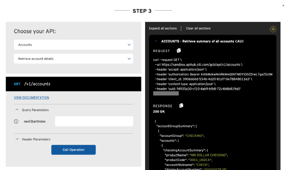Click the client_id header line

[x=203, y=79]
